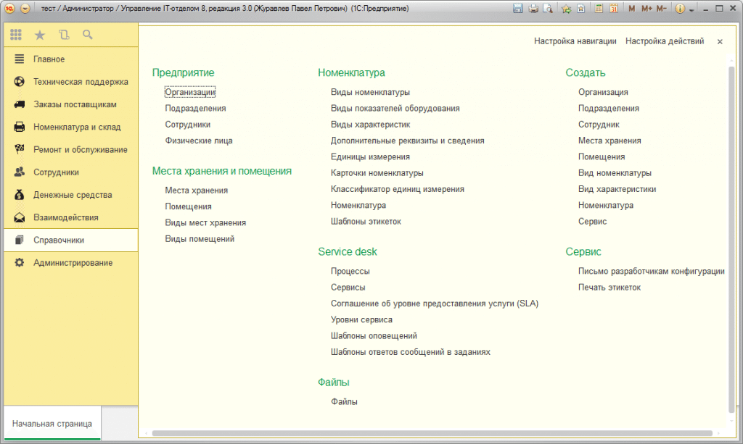
Task: Open Виды помещений link
Action: (200, 239)
